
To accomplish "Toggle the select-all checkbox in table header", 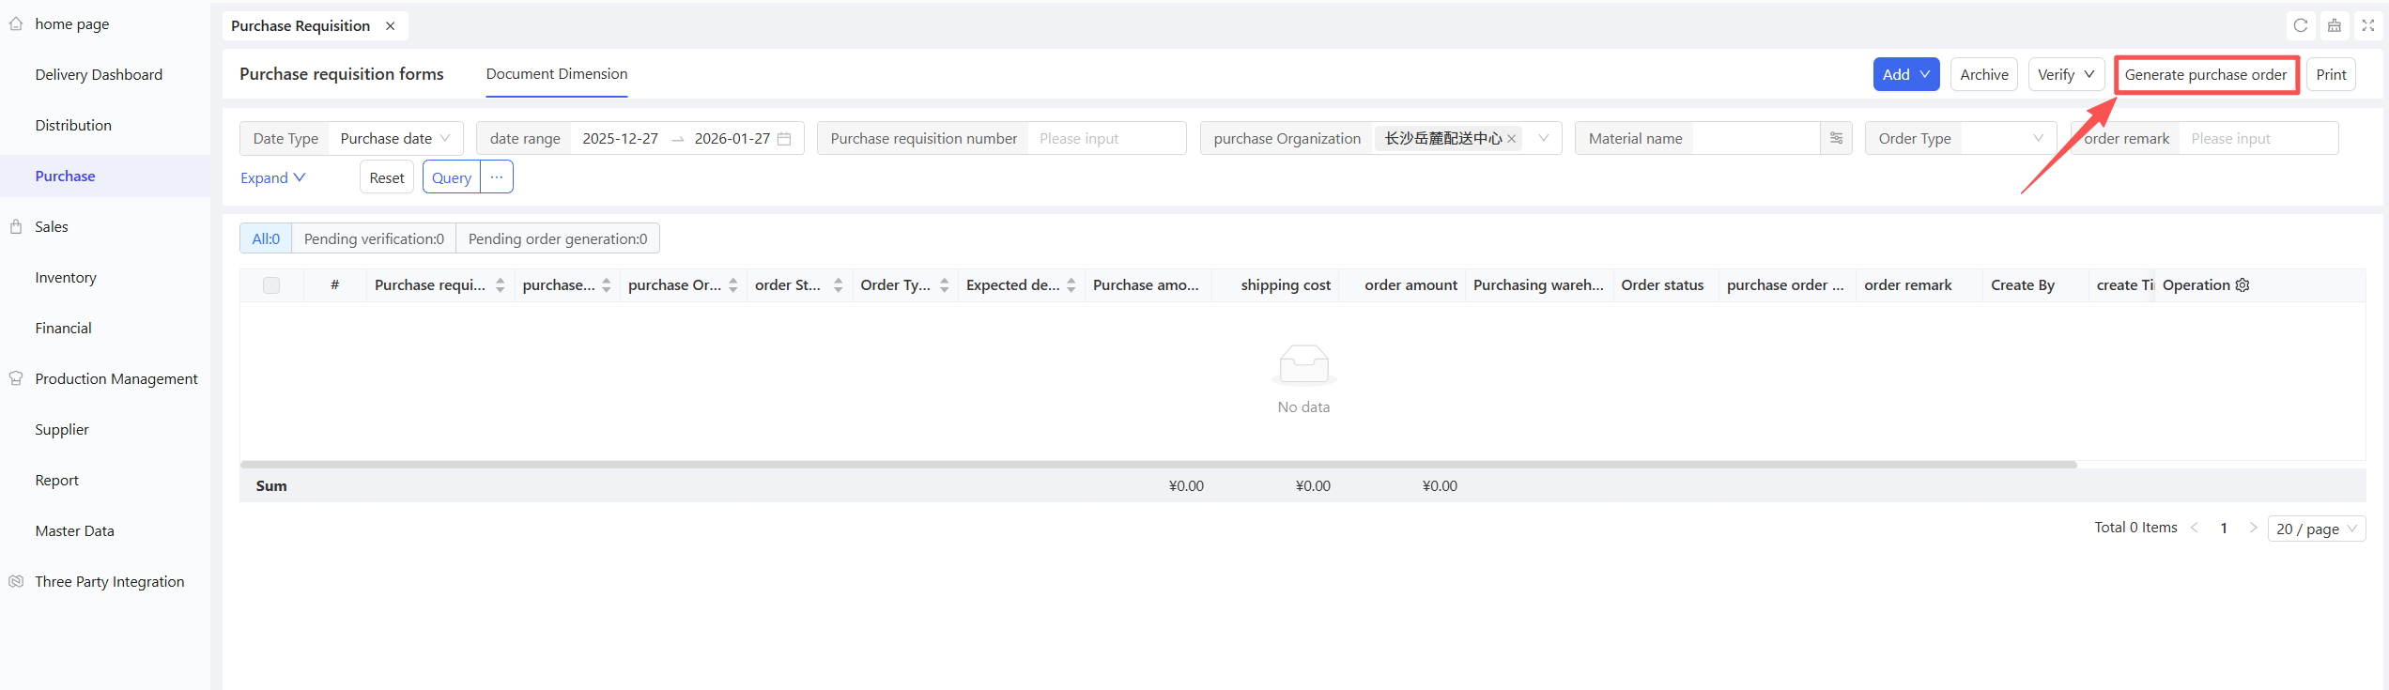I will [x=271, y=285].
